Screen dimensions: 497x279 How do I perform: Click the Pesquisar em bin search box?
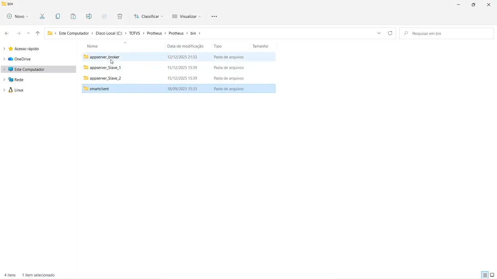[x=447, y=33]
